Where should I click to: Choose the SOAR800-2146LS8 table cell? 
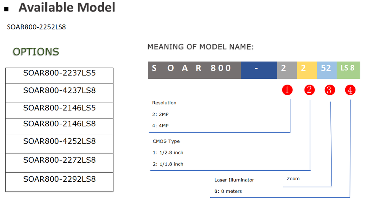pyautogui.click(x=59, y=124)
